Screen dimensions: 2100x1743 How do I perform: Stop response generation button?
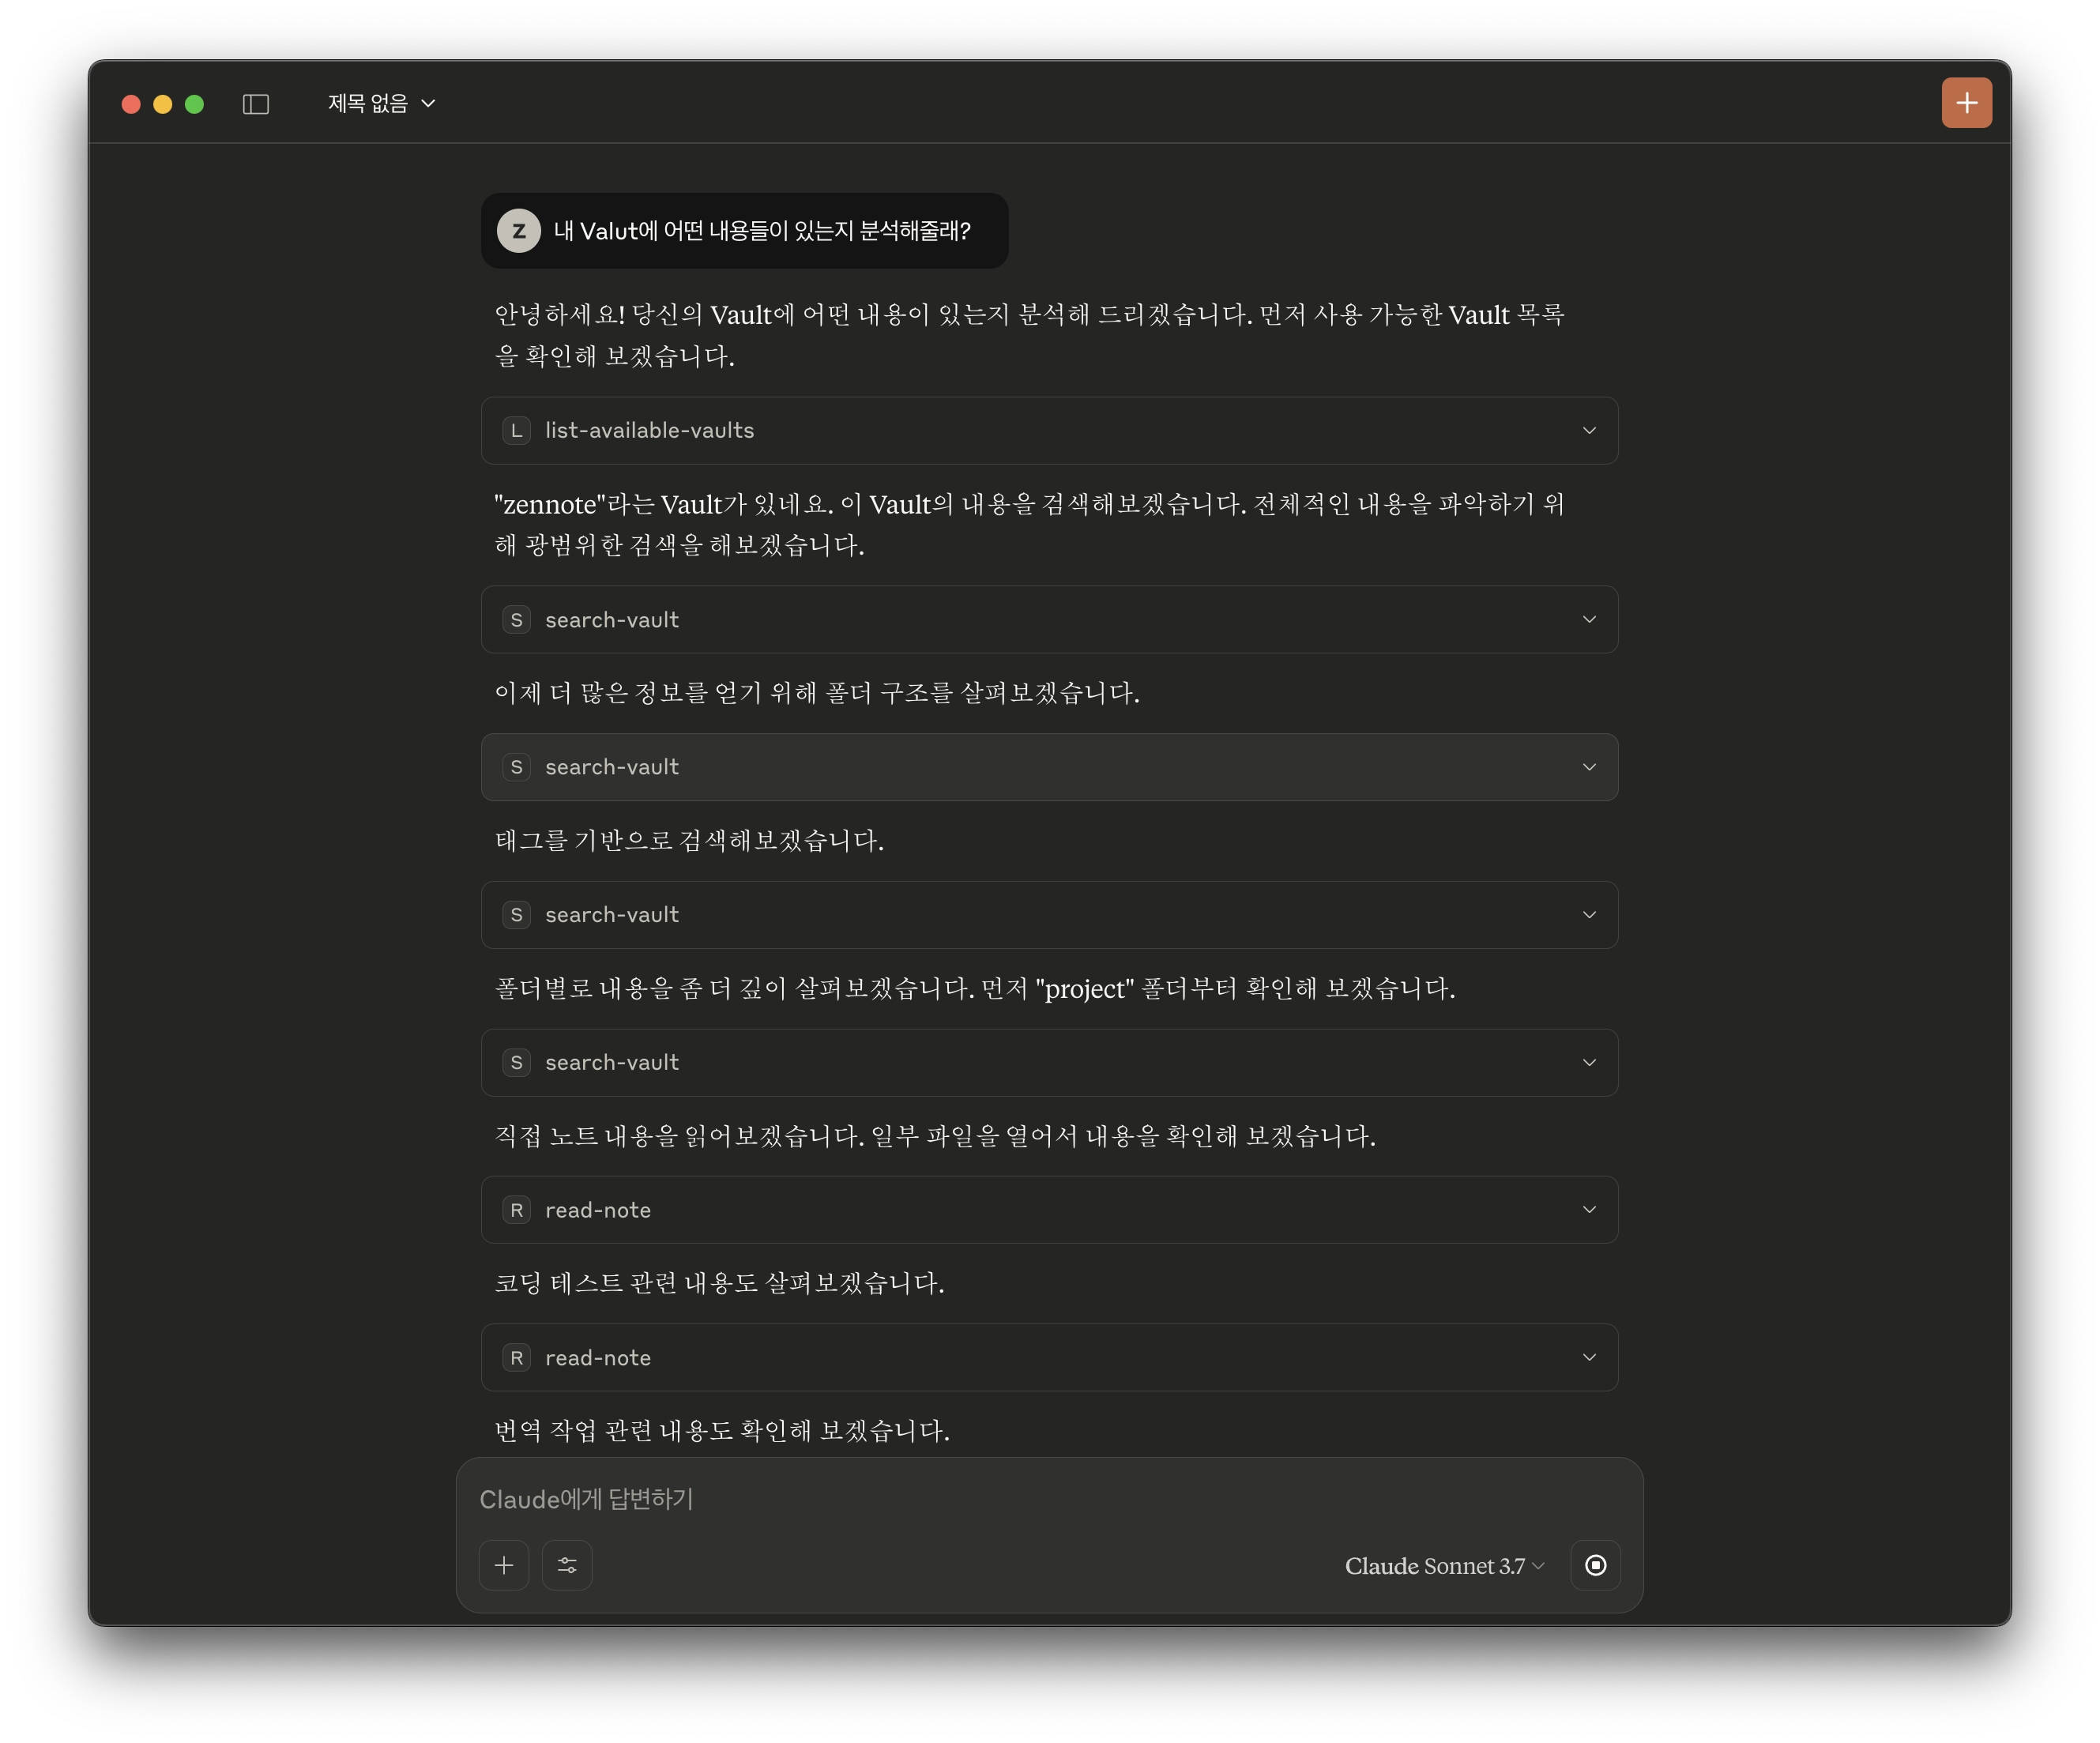point(1595,1565)
